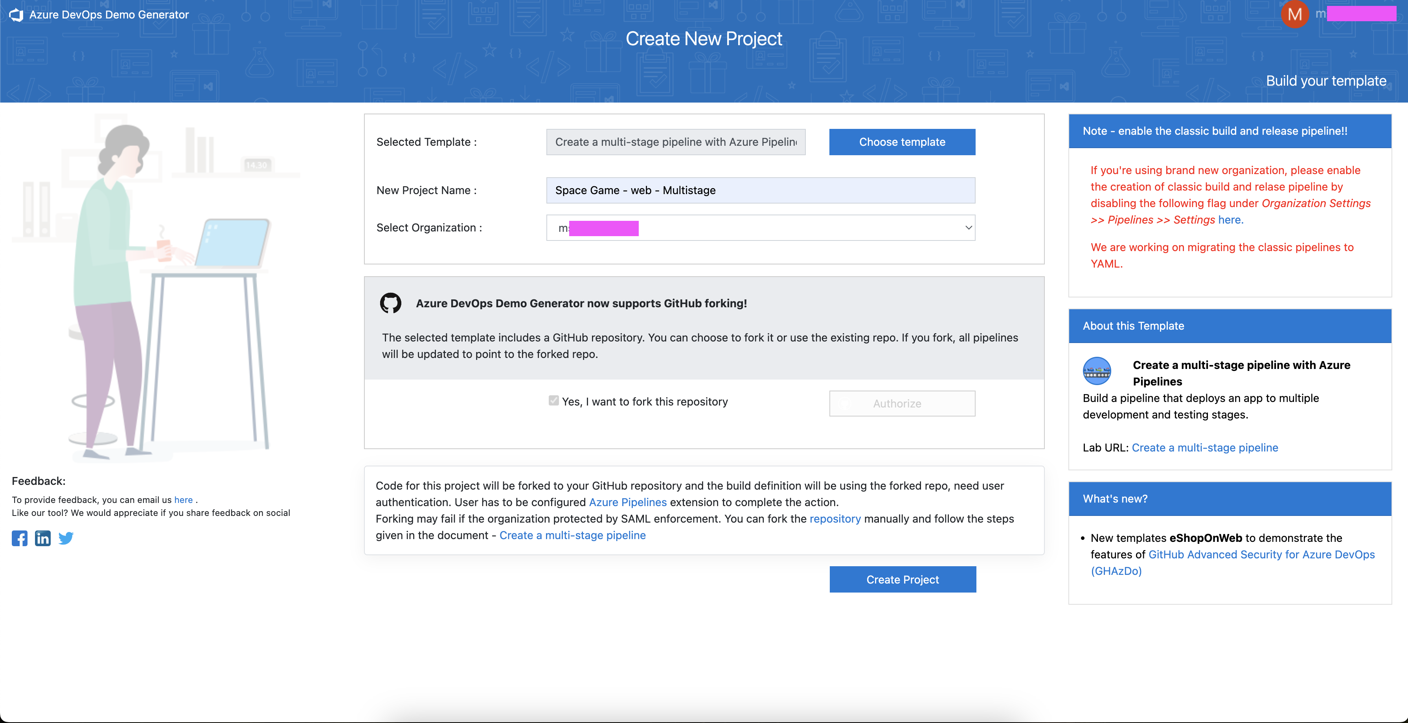Click the classic build pipeline note header
Screen dimensions: 1408x723
point(1230,131)
